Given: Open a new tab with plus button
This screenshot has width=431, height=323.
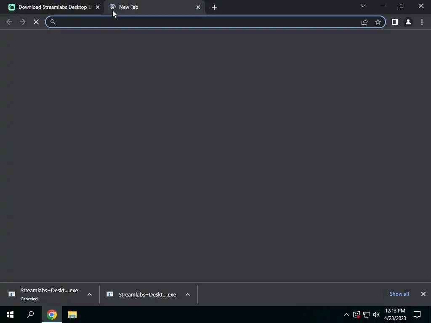Looking at the screenshot, I should 214,7.
